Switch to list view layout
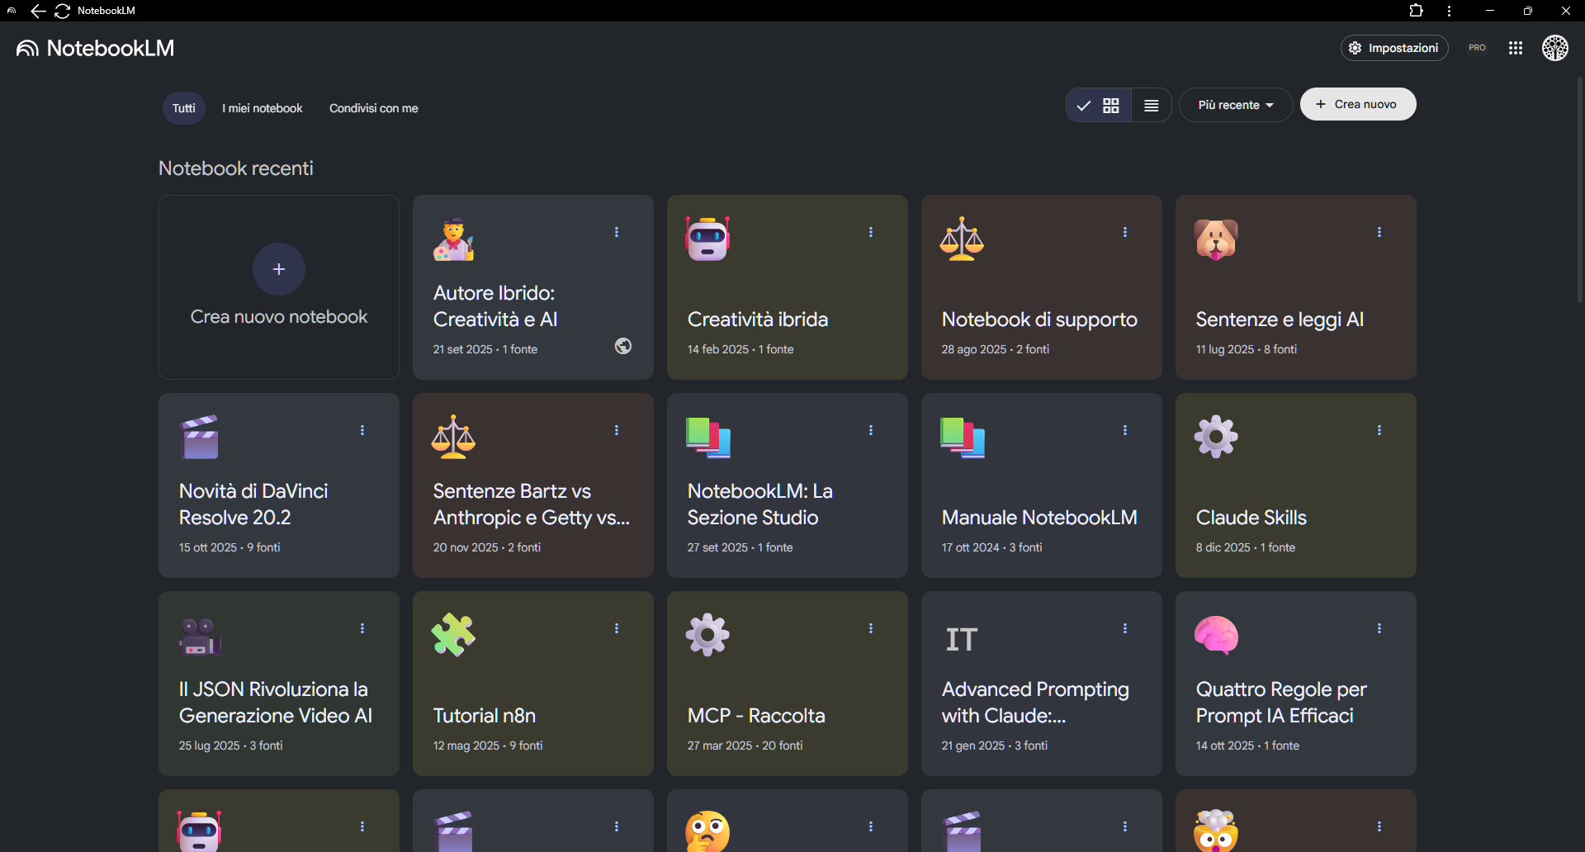The height and width of the screenshot is (852, 1585). point(1151,105)
